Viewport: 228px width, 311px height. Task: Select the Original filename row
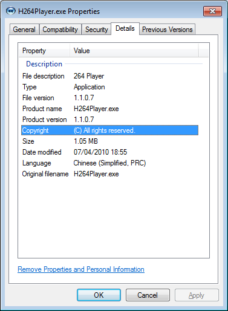pyautogui.click(x=110, y=174)
